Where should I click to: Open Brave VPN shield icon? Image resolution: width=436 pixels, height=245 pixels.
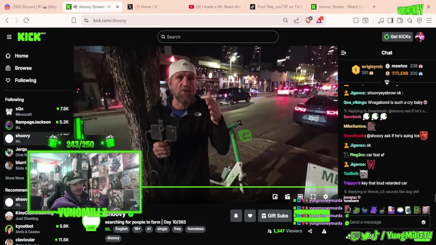pos(419,20)
